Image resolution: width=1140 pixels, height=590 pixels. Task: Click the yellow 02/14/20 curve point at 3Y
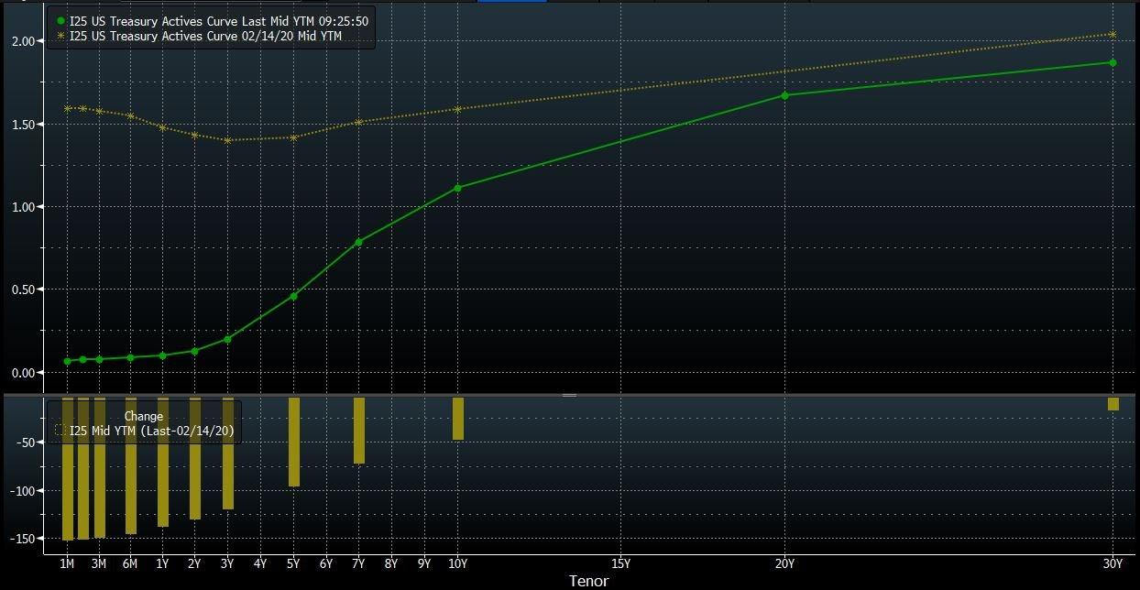click(227, 140)
